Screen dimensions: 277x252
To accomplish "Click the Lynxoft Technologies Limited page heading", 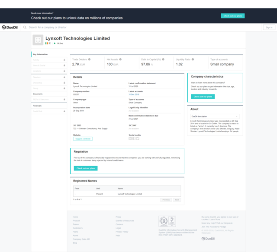I will 77,38.
